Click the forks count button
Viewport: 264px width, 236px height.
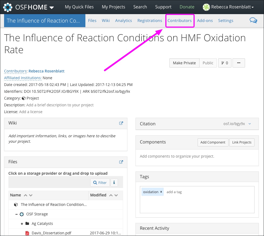(x=225, y=63)
